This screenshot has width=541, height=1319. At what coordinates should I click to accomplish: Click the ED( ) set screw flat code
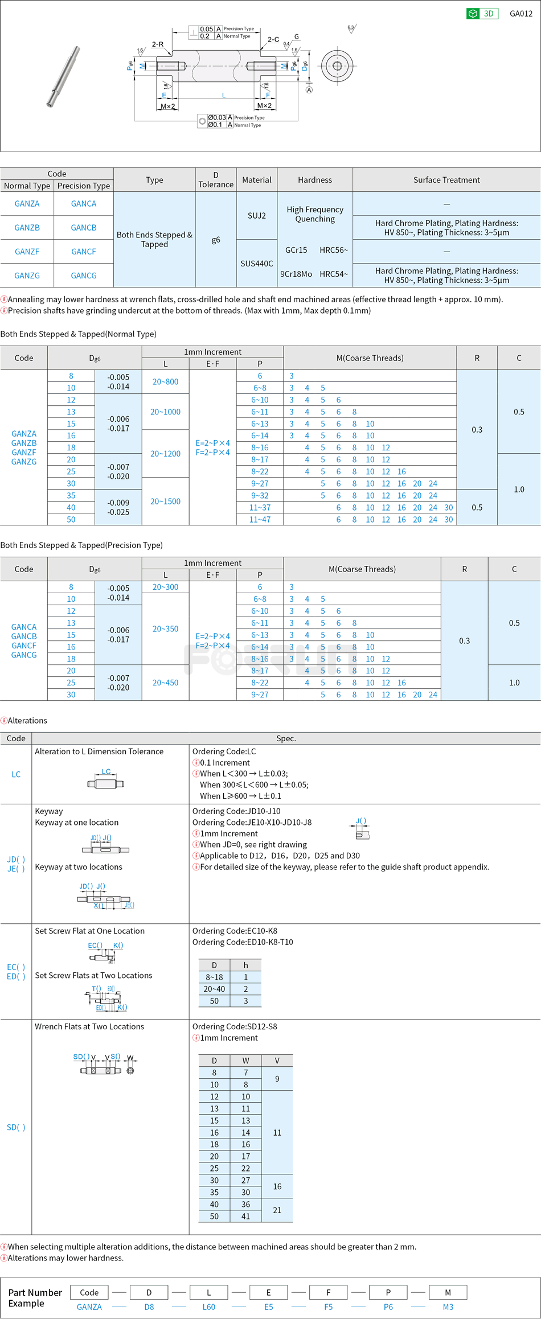click(16, 976)
